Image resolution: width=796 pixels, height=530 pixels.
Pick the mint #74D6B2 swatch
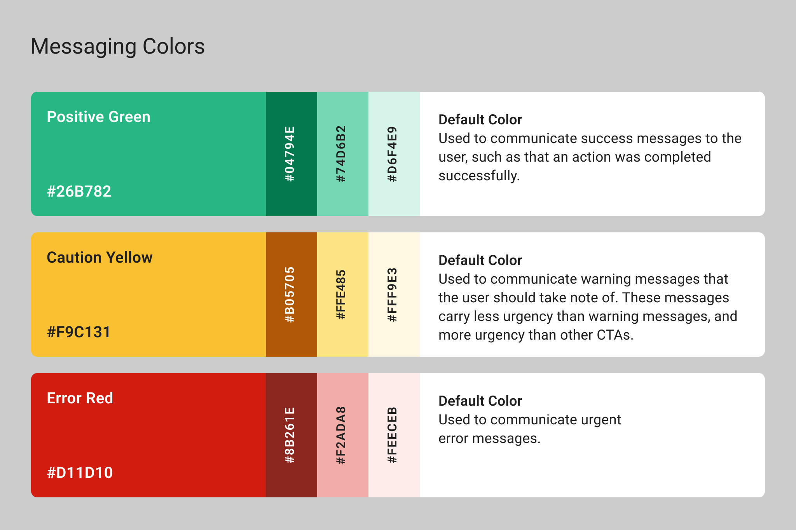coord(342,154)
